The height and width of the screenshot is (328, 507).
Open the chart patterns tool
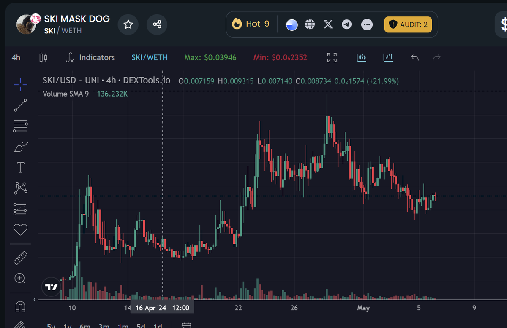[x=20, y=188]
